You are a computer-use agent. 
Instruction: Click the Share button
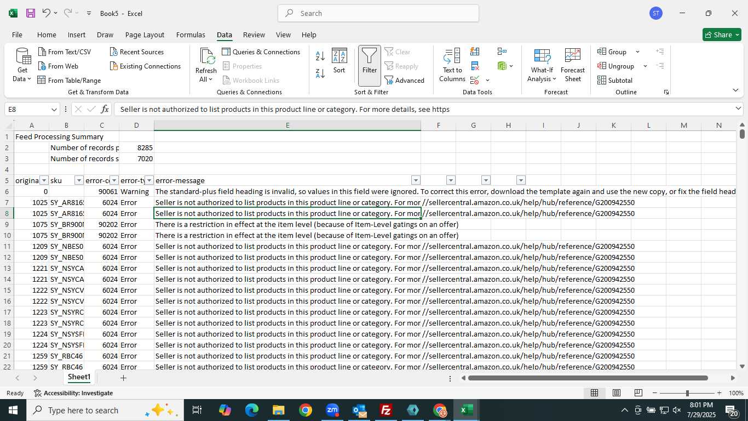pyautogui.click(x=722, y=35)
